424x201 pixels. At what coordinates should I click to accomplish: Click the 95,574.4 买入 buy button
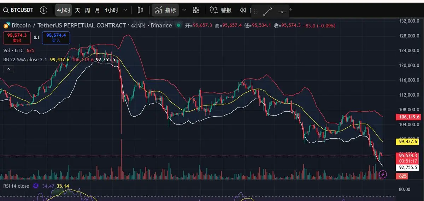[56, 38]
